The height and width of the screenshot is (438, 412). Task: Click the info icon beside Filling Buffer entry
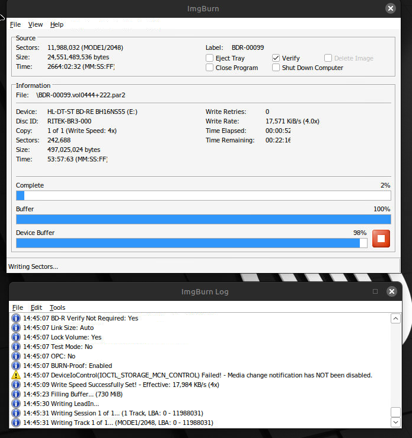point(16,394)
